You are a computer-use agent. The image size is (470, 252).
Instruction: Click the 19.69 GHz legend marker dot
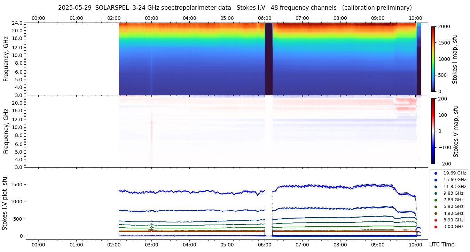436,173
